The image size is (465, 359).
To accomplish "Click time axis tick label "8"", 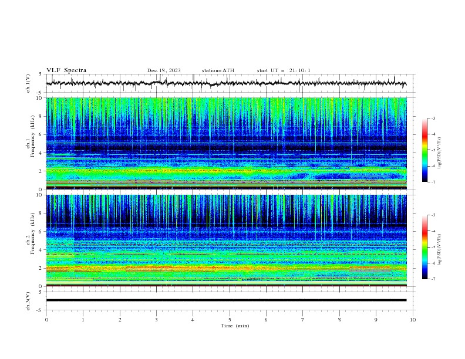I will [x=339, y=320].
